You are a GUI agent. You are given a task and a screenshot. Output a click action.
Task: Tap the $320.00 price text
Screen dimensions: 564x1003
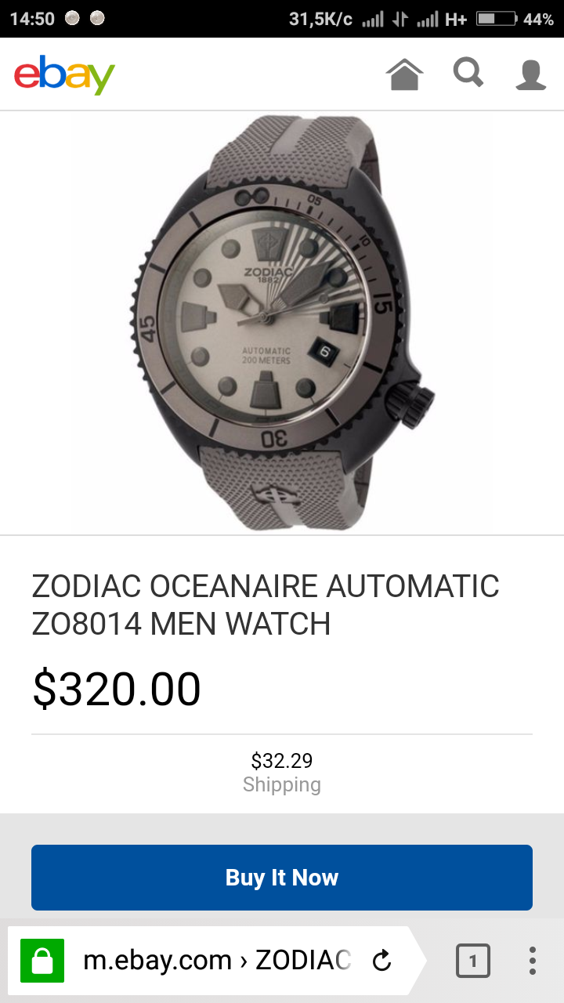tap(117, 690)
